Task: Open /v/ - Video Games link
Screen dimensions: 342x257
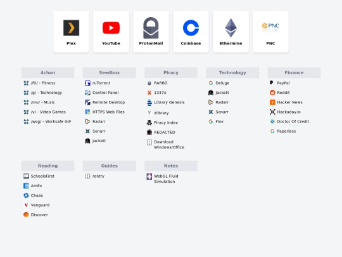Action: click(x=48, y=112)
